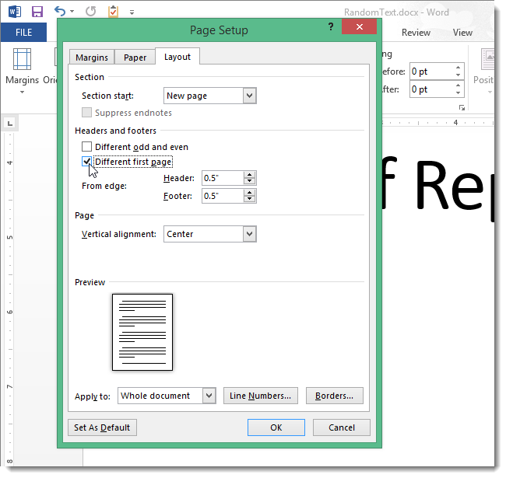Open the undo history dropdown arrow
506x478 pixels.
(72, 12)
